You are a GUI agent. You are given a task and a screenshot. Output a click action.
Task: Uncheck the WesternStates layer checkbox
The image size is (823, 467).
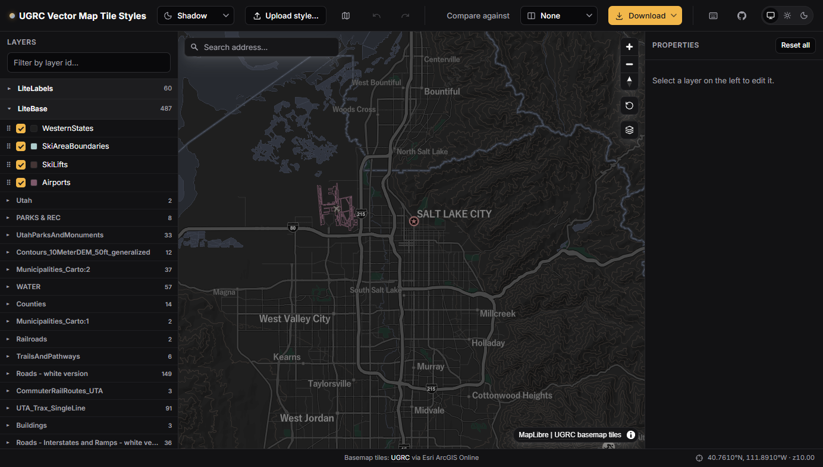(x=21, y=128)
